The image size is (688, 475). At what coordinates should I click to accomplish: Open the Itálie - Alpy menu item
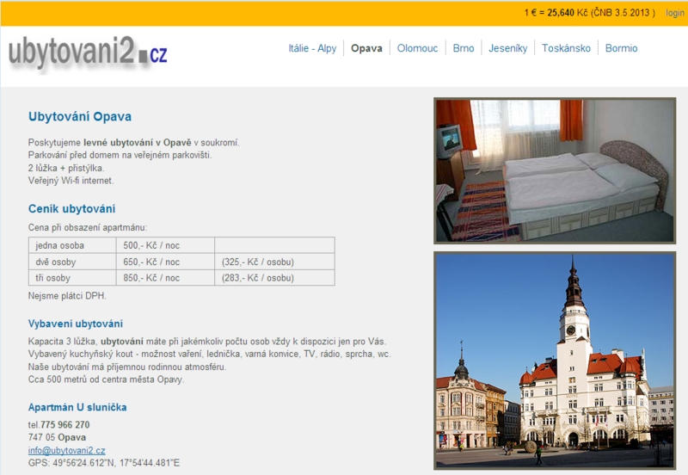312,48
